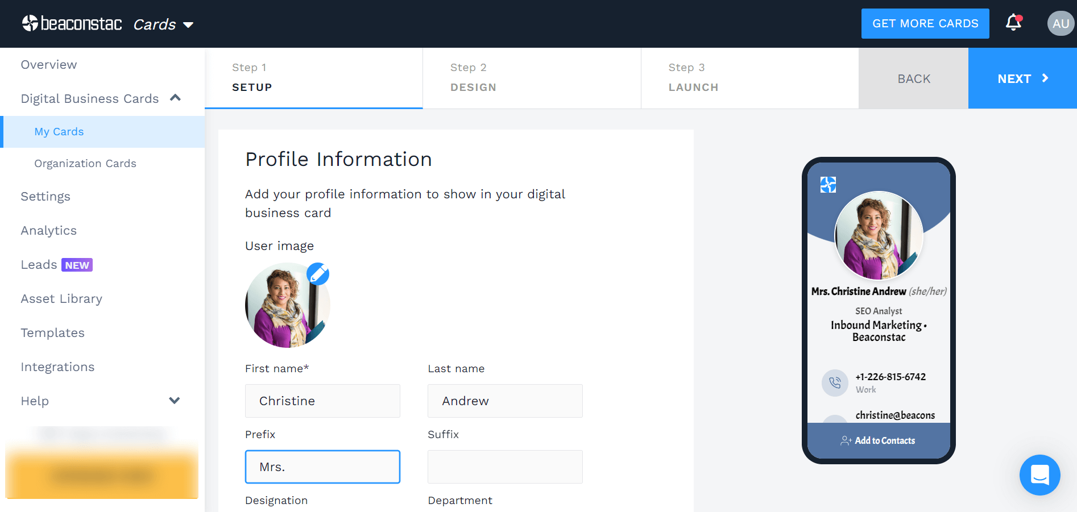Click inside the Suffix input field
The height and width of the screenshot is (512, 1077).
click(x=505, y=467)
